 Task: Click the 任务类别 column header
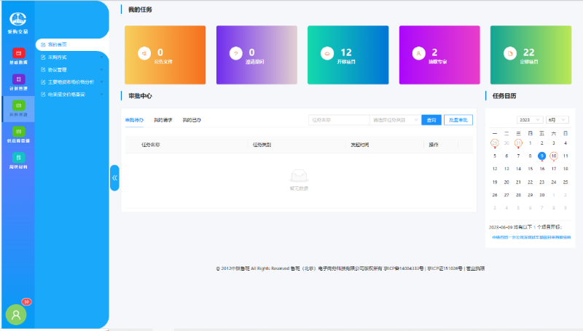pos(262,145)
